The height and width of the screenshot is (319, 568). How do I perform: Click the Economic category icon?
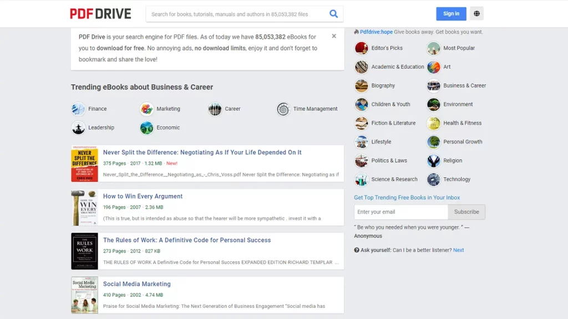146,128
